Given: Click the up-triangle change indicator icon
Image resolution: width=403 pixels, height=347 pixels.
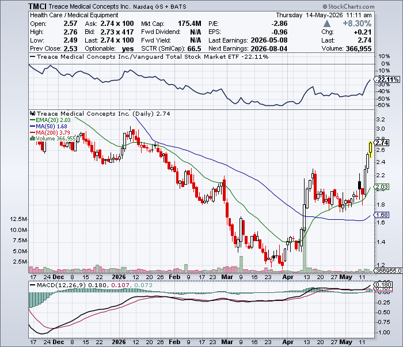Looking at the screenshot, I should (326, 24).
